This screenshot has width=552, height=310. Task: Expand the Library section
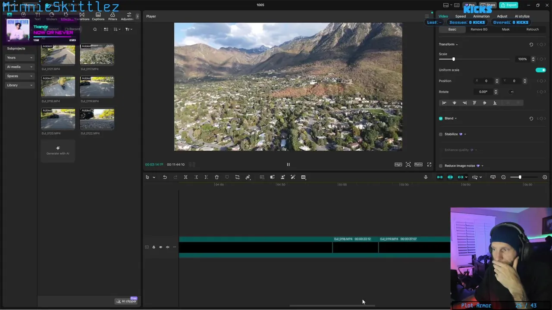19,85
